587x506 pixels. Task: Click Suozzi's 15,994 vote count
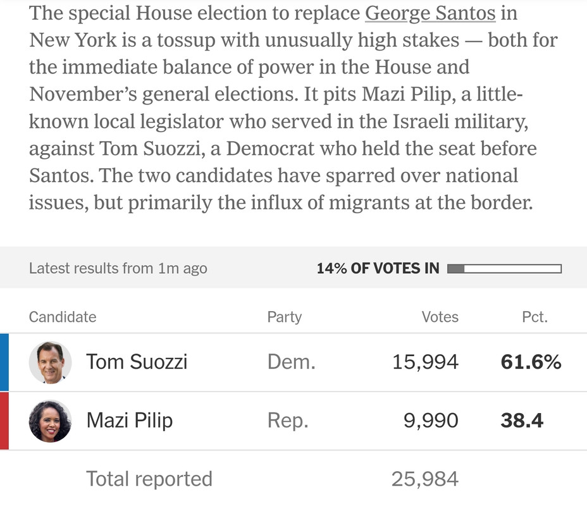(x=425, y=362)
